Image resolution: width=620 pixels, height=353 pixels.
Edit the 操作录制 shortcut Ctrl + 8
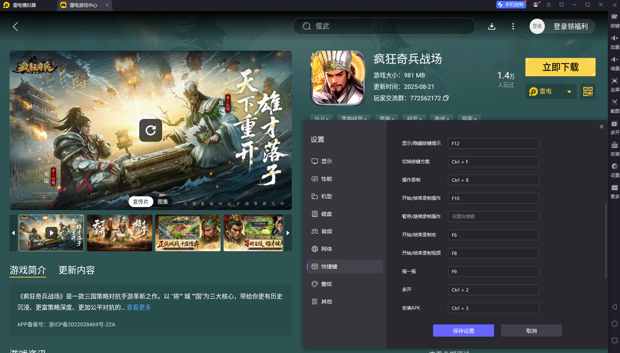click(493, 180)
